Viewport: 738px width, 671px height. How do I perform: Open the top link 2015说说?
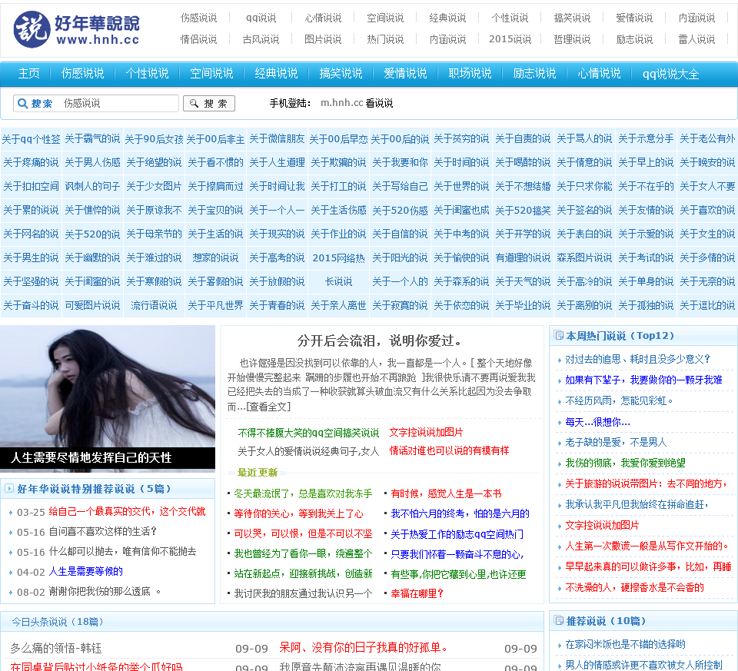click(510, 39)
